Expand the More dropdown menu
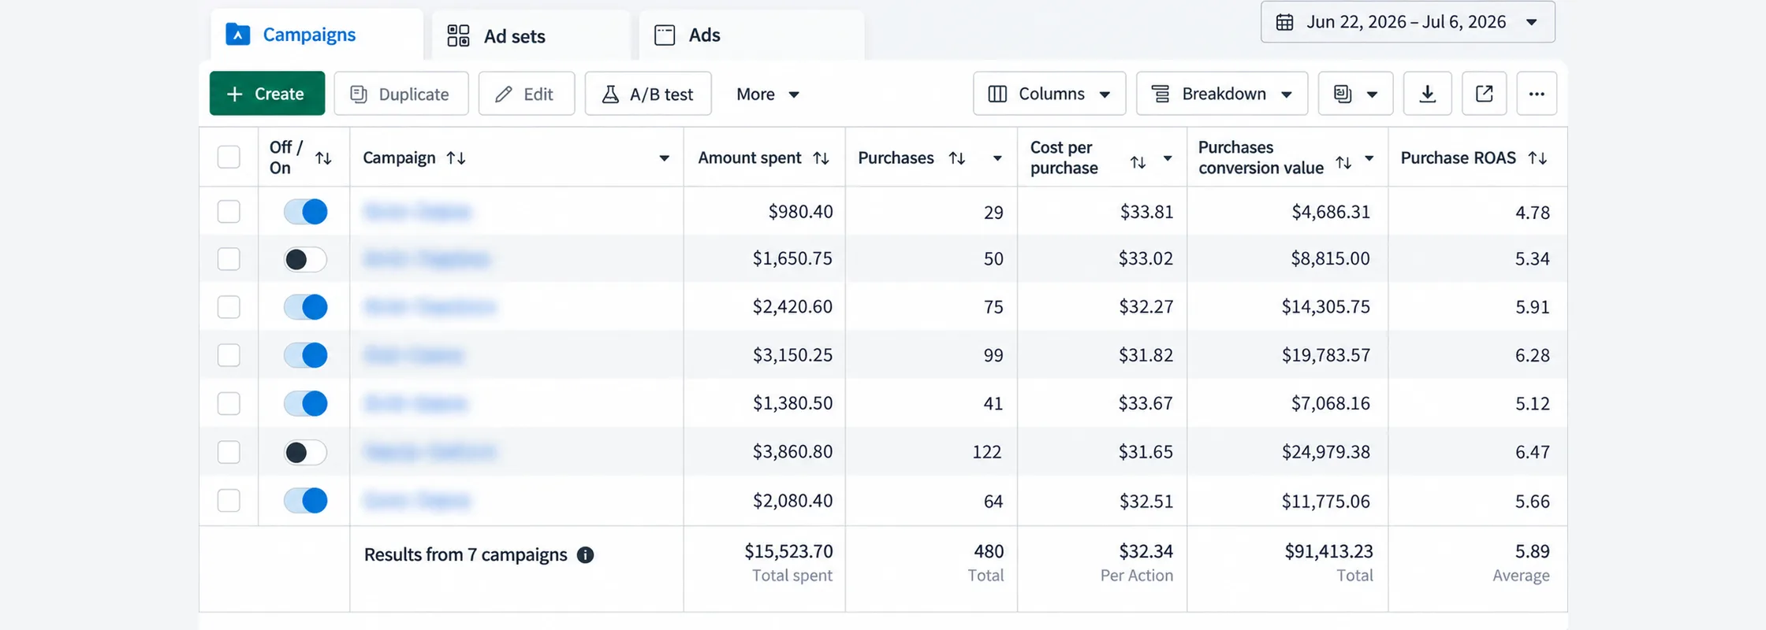 tap(768, 94)
